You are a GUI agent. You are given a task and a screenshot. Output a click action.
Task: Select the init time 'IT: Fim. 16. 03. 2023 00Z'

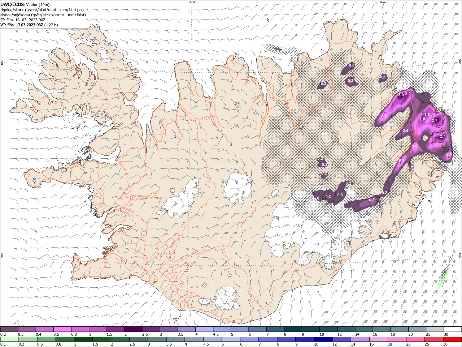tap(23, 20)
